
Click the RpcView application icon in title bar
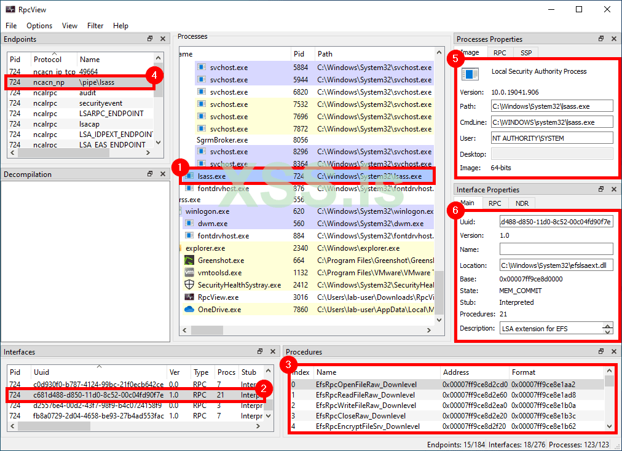(10, 9)
